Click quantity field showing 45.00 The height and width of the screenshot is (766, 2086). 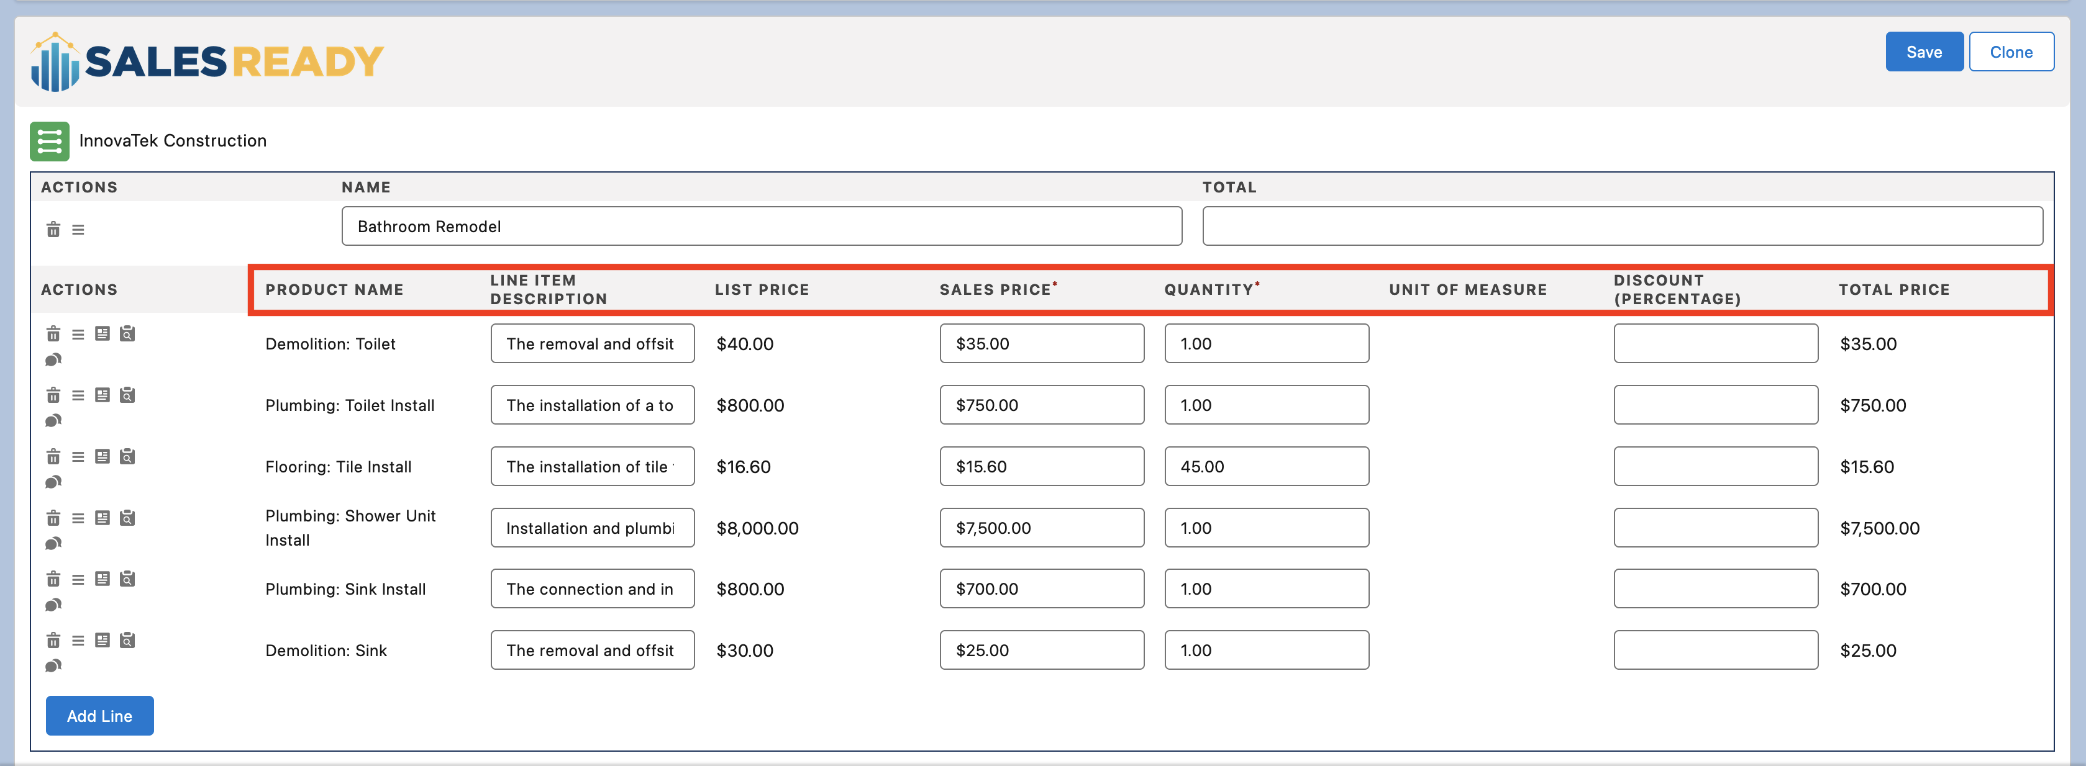(1265, 467)
